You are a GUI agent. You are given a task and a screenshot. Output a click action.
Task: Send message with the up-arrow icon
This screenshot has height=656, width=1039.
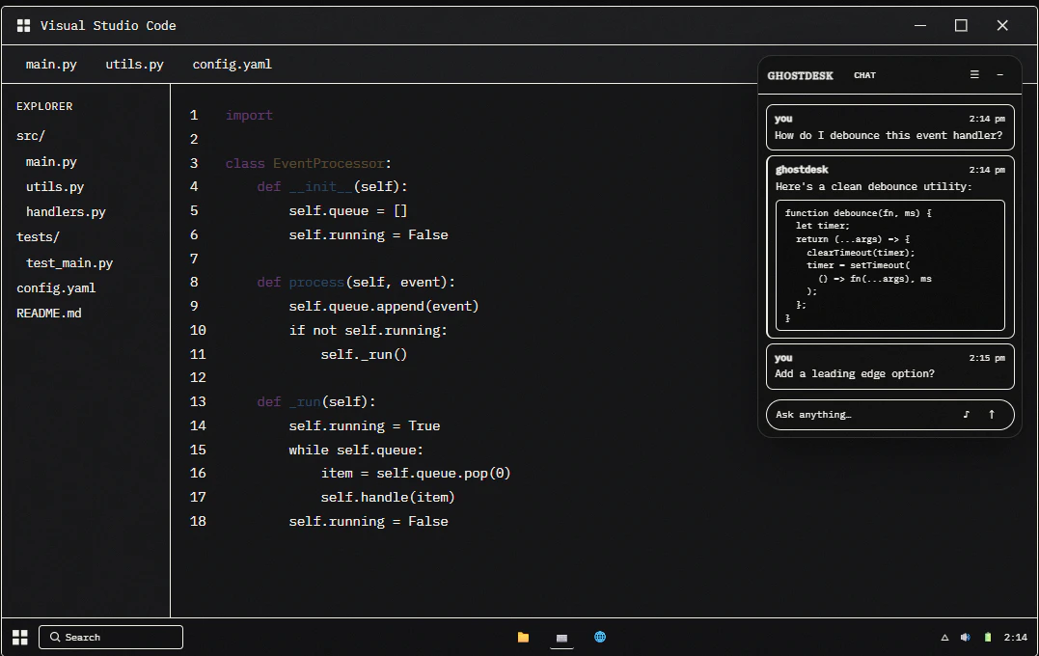tap(993, 414)
